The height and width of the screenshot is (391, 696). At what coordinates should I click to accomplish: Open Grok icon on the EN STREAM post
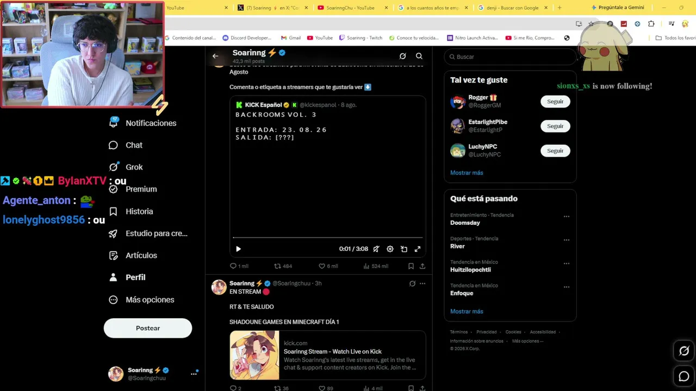(412, 283)
